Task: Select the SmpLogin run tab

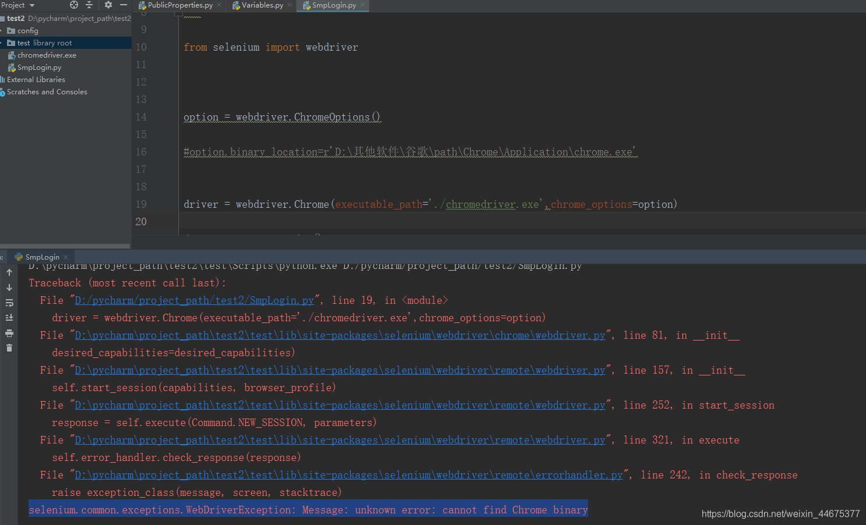Action: pos(42,256)
